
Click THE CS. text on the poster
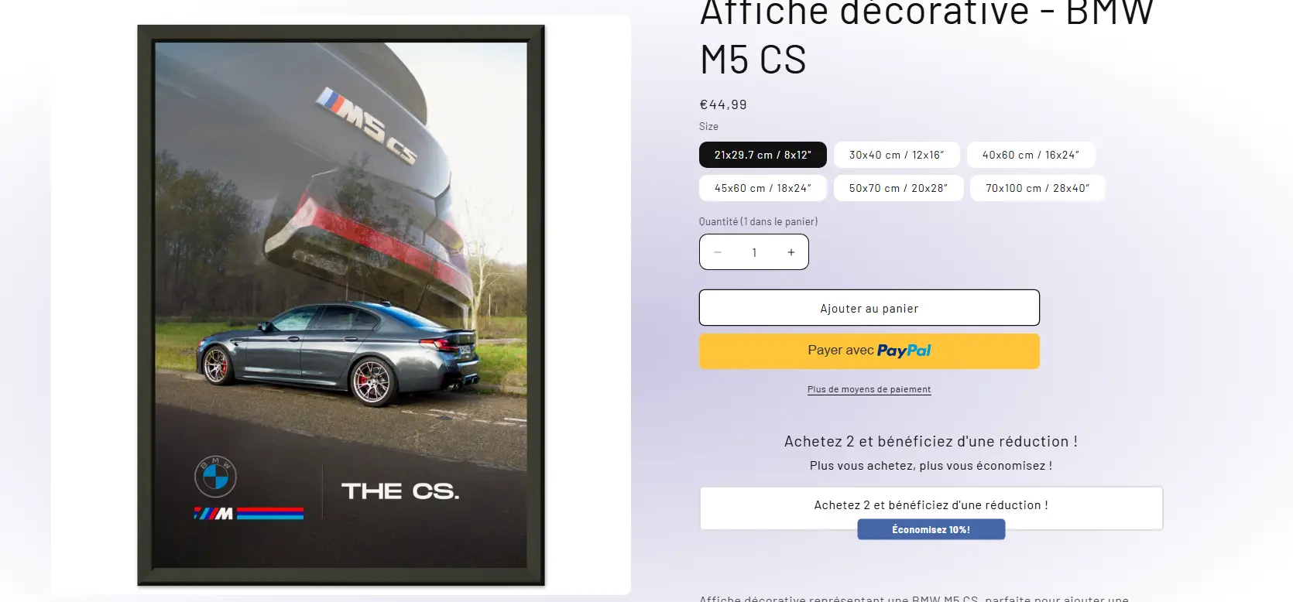400,491
